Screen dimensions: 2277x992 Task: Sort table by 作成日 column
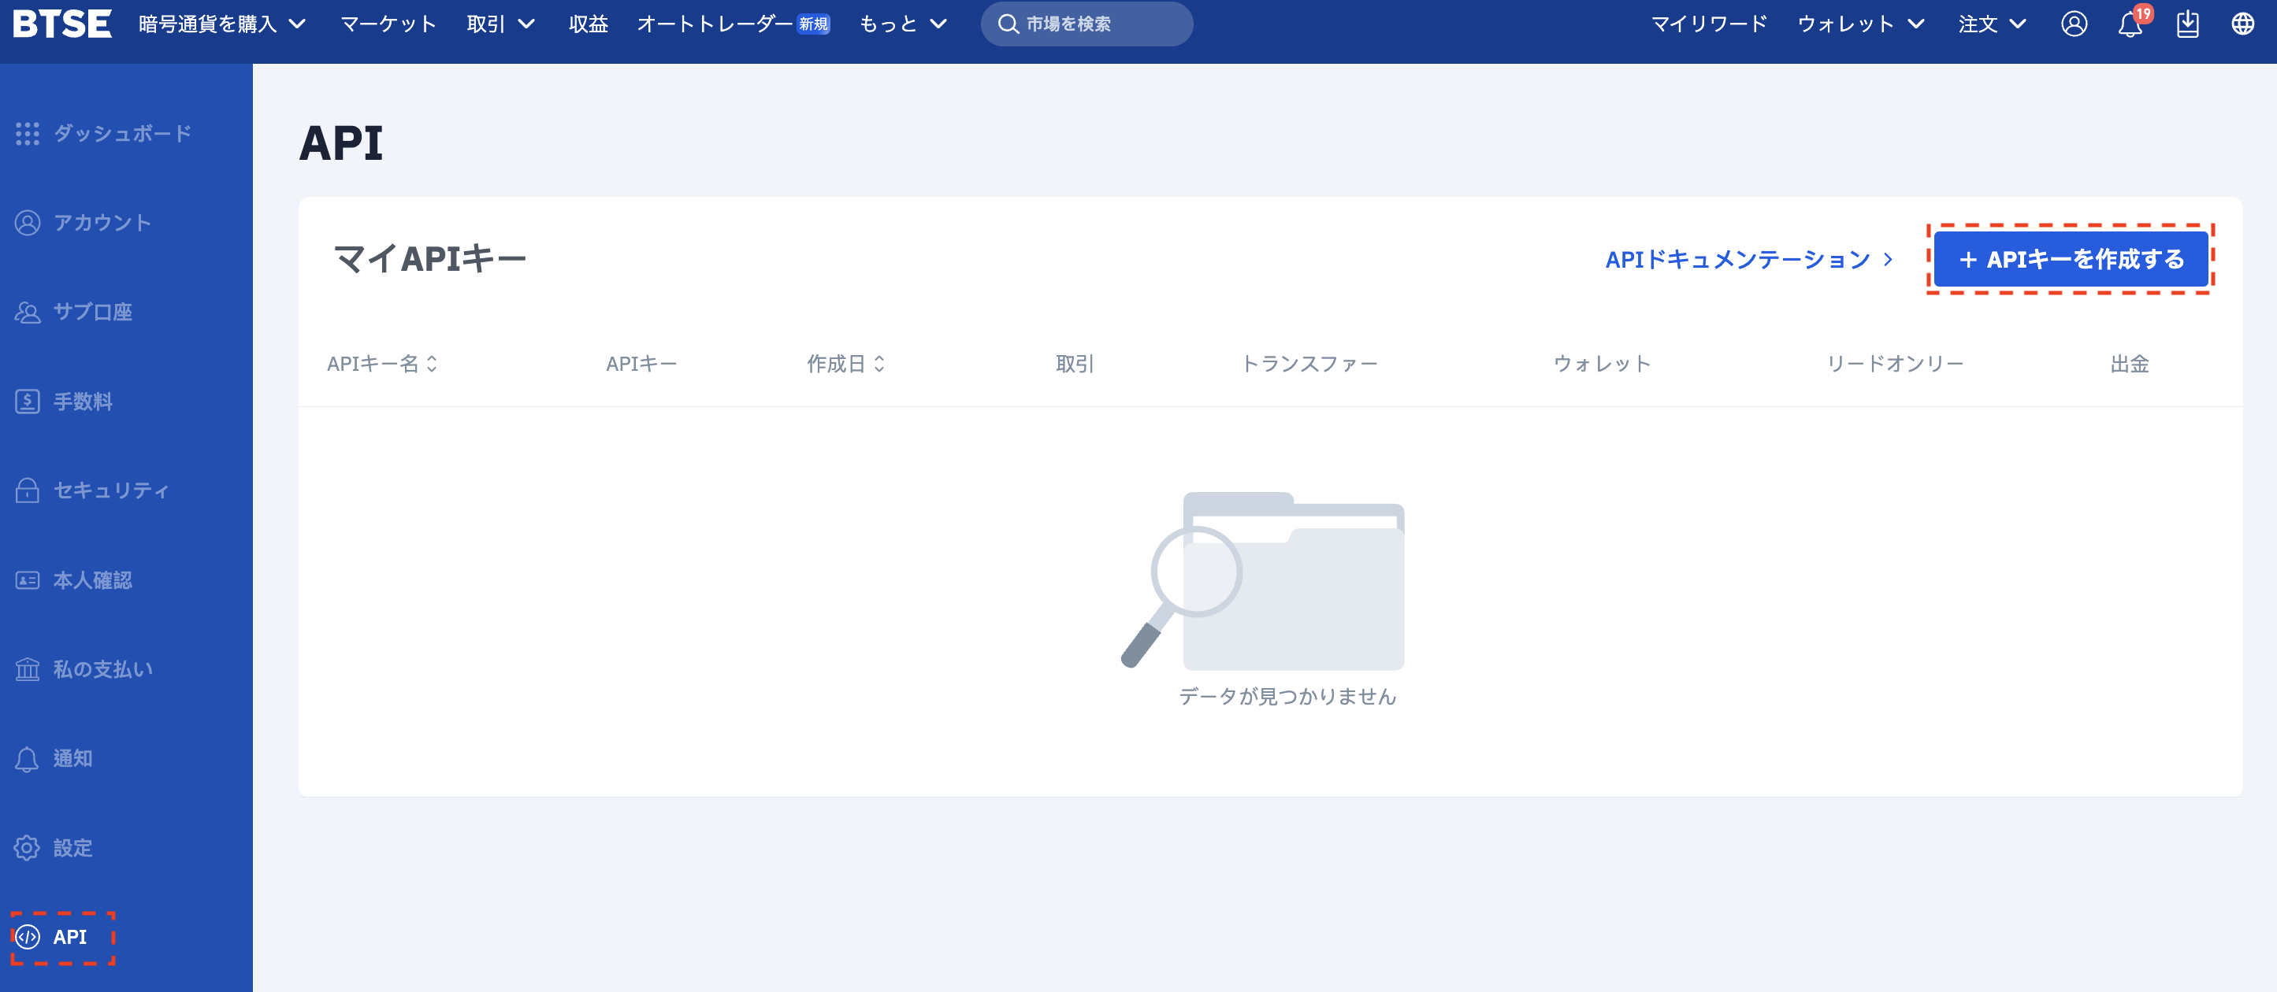[x=845, y=364]
